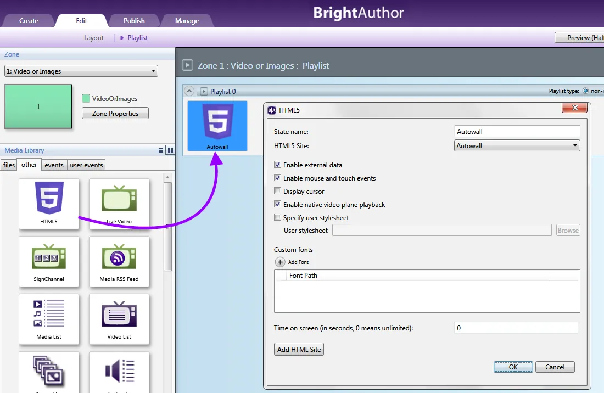Click the Media Library scrollbar thumb

[x=167, y=227]
